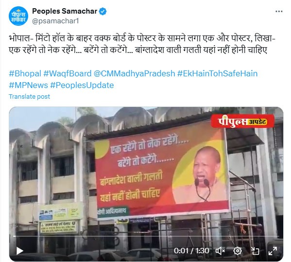291x262 pixels.
Task: Expand video to fullscreen
Action: [x=273, y=251]
